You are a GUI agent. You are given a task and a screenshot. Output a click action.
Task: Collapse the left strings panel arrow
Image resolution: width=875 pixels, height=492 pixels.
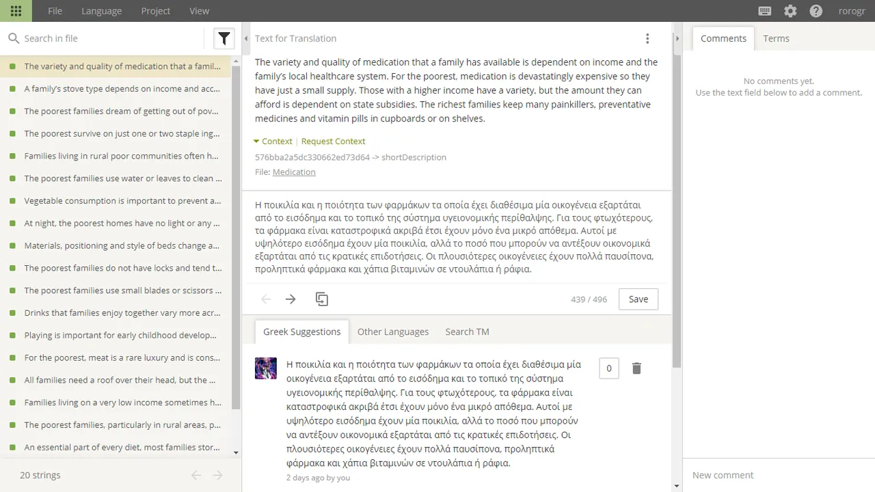click(246, 39)
